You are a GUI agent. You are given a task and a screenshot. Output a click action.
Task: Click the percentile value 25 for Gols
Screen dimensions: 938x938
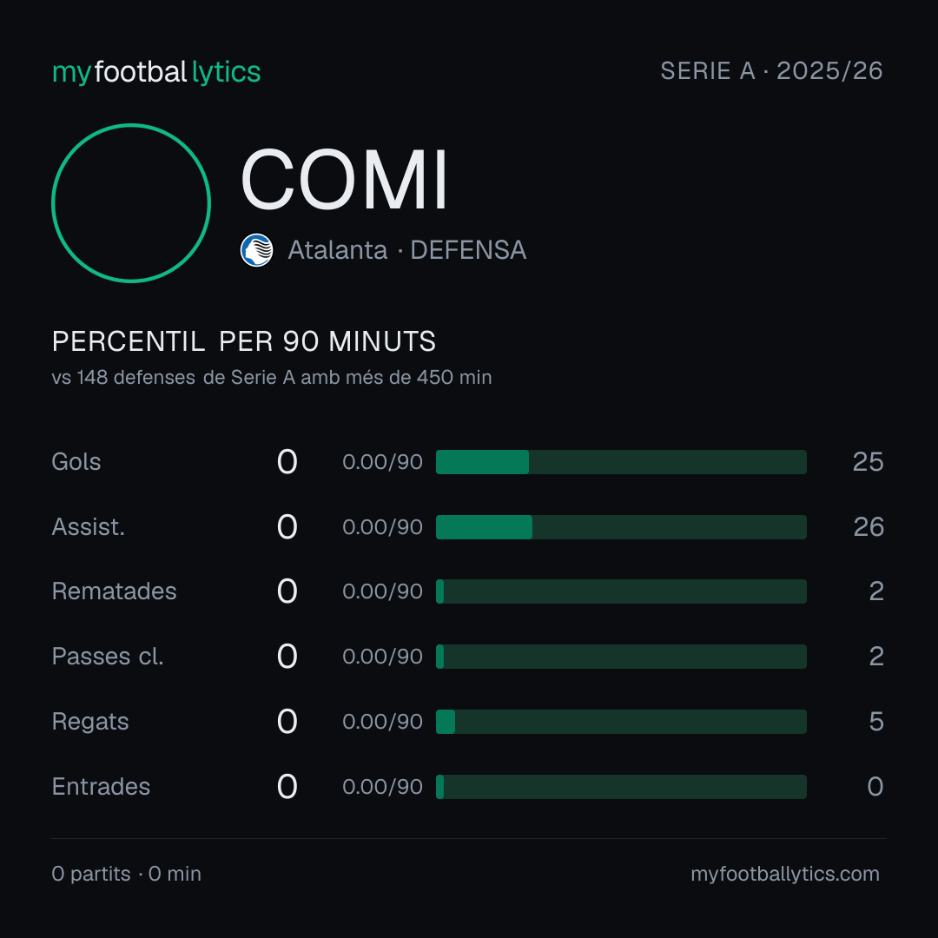[868, 462]
